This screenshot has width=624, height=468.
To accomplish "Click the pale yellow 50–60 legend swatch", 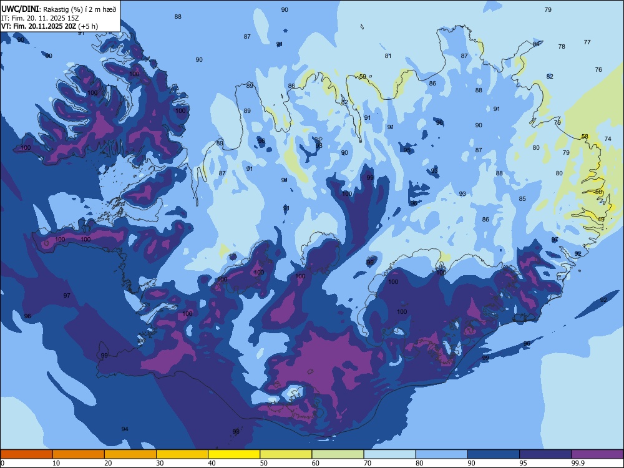I will click(x=286, y=454).
